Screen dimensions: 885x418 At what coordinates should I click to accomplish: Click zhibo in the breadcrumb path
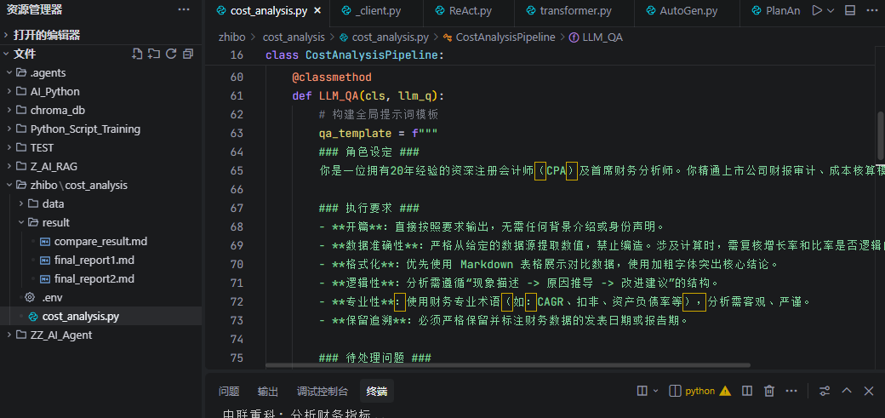point(232,37)
